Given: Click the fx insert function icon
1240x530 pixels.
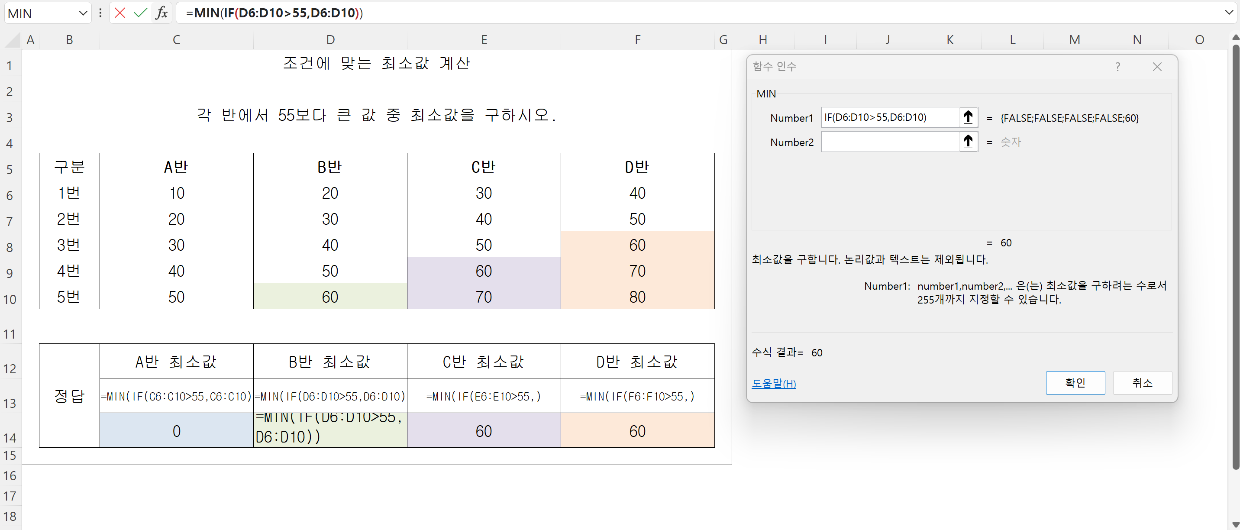Looking at the screenshot, I should click(x=162, y=13).
